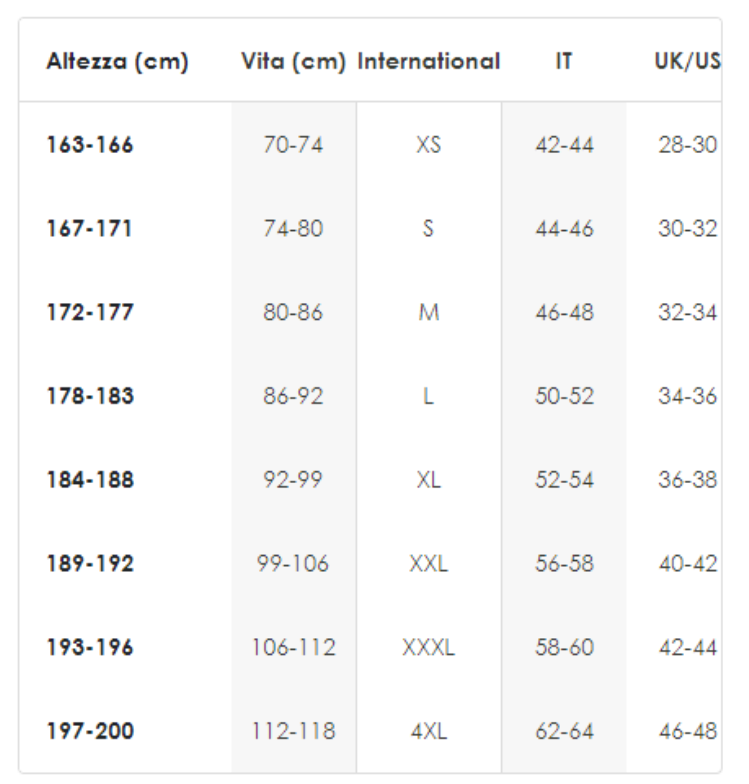
Task: Select the M international size cell
Action: [428, 313]
